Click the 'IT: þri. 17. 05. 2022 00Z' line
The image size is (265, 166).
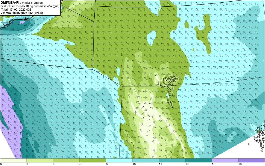point(16,10)
